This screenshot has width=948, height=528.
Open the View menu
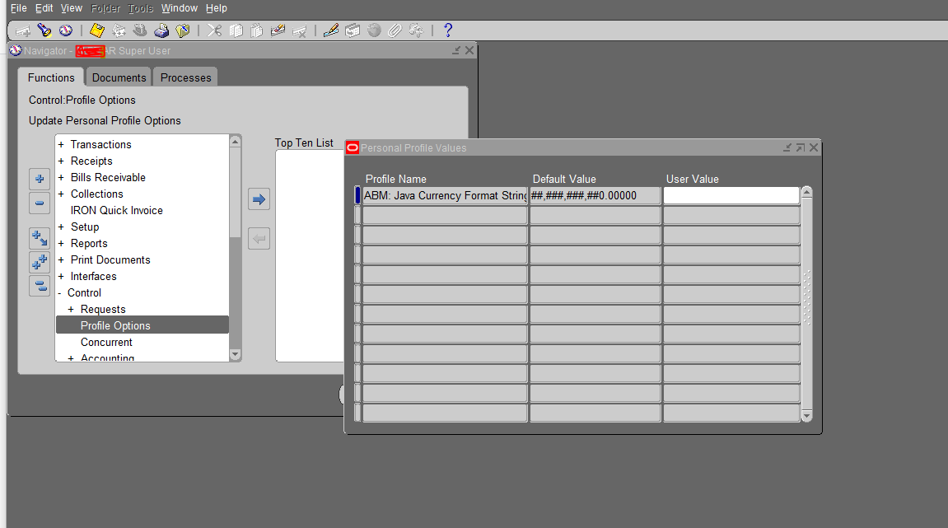coord(72,8)
